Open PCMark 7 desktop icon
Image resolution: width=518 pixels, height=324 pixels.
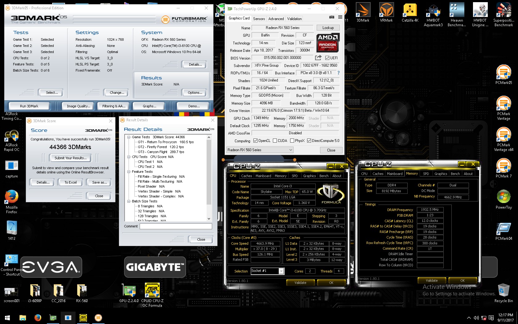504,168
